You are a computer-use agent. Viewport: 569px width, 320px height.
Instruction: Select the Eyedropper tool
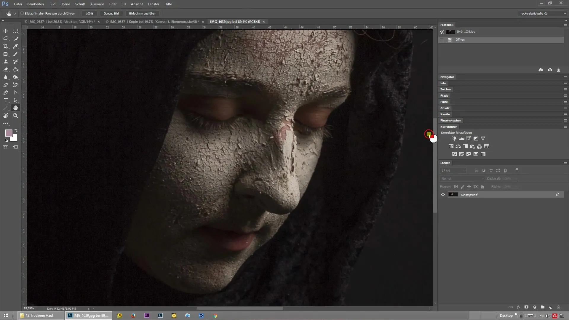15,46
